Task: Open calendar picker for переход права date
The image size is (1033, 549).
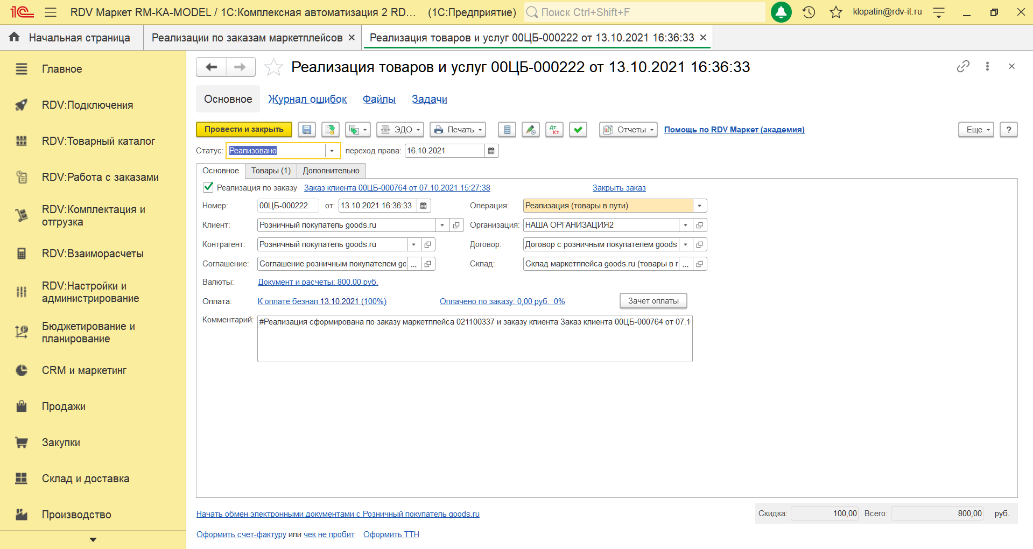Action: point(491,151)
